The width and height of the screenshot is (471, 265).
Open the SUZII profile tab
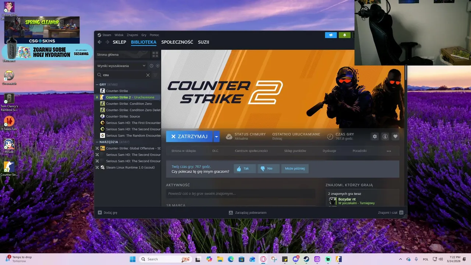tap(203, 42)
